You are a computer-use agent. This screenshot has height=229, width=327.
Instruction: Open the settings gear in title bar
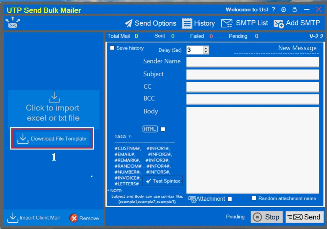click(283, 9)
